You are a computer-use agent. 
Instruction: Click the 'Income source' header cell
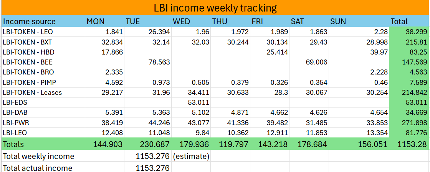coord(43,21)
